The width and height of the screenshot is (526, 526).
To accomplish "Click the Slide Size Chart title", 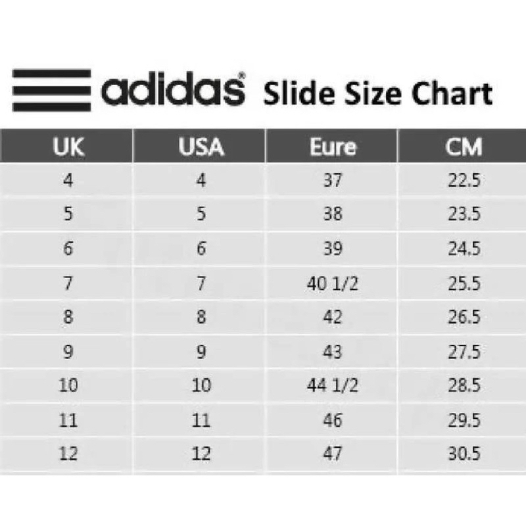I will click(x=378, y=93).
